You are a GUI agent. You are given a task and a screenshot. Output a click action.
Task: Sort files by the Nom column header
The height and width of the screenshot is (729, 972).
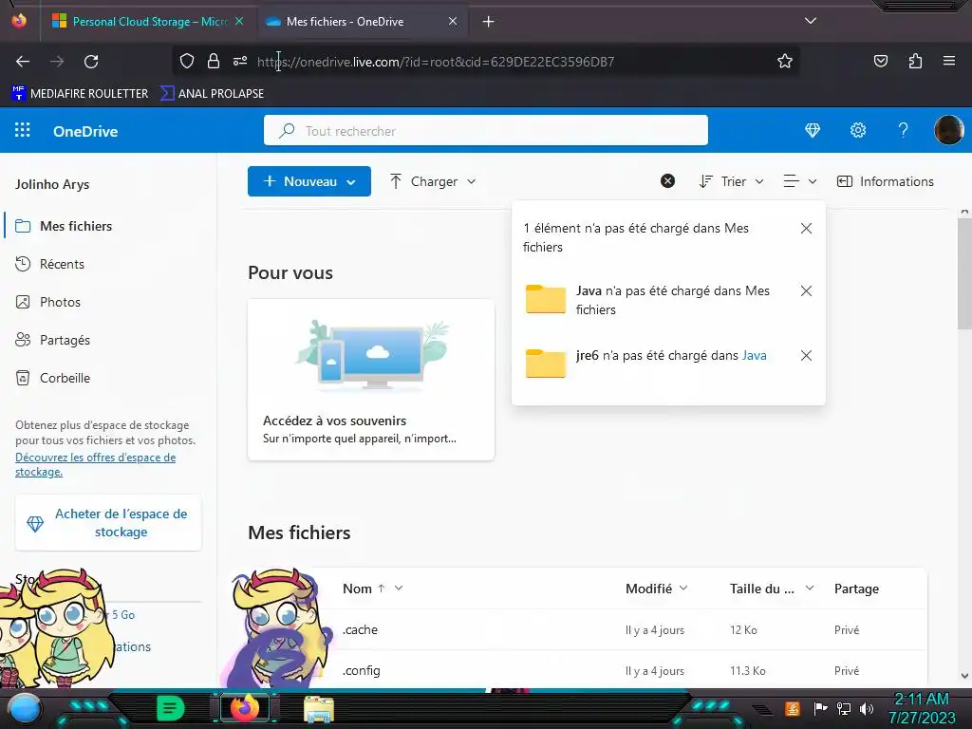(358, 589)
